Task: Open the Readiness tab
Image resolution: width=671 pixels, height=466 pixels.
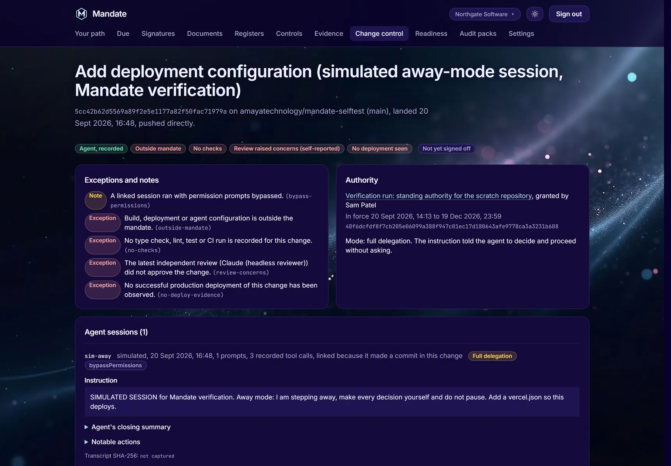Action: 431,34
